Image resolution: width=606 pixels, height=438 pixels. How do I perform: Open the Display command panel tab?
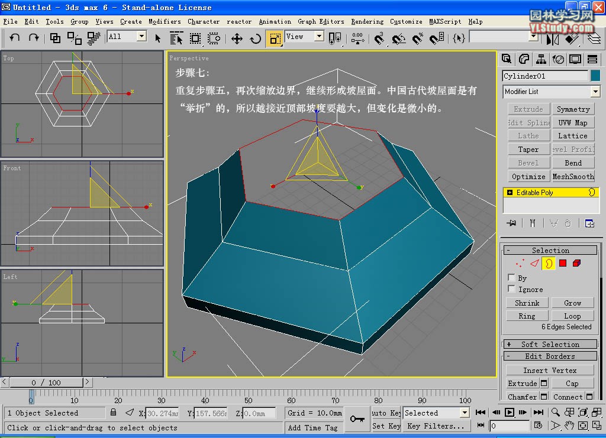[575, 59]
